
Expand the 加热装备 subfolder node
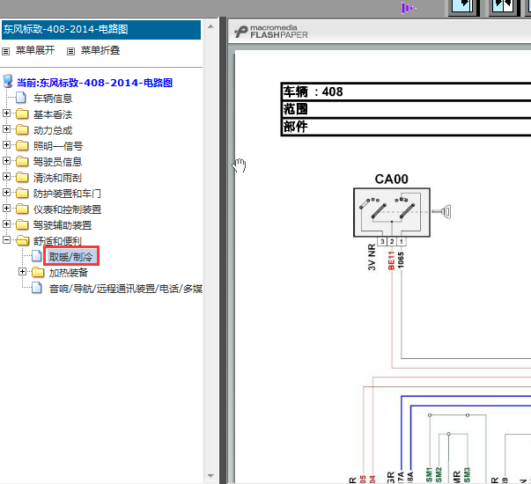coord(22,271)
